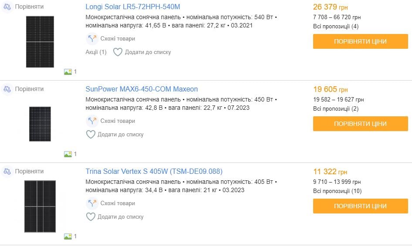The image size is (412, 247).
Task: Click the SunPower MAX6-450 panel thumbnail image
Action: (40, 124)
